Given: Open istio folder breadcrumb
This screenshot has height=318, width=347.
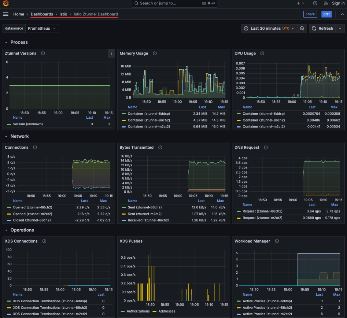Looking at the screenshot, I should pos(63,14).
